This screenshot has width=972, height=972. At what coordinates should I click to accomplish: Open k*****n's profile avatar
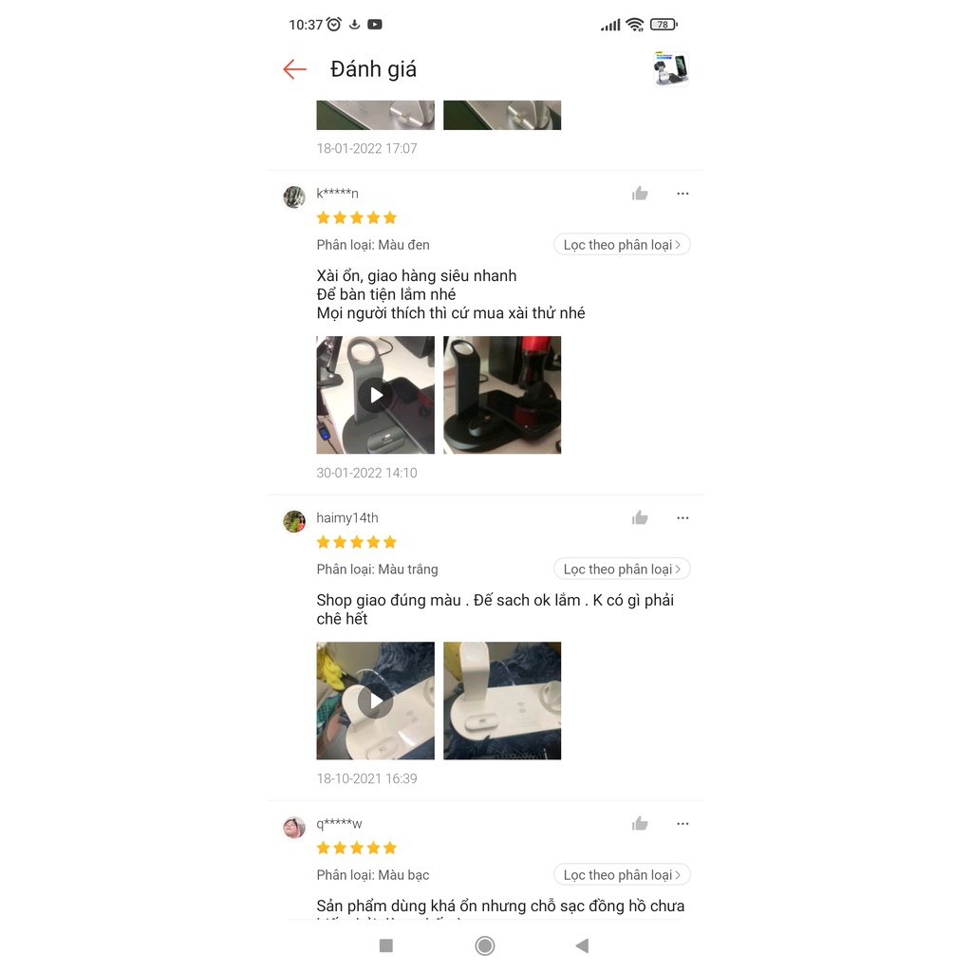tap(294, 197)
